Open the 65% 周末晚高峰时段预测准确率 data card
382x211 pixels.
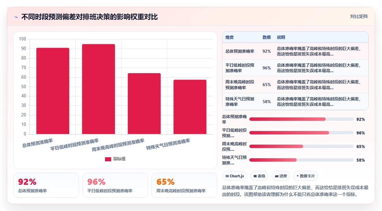click(184, 185)
